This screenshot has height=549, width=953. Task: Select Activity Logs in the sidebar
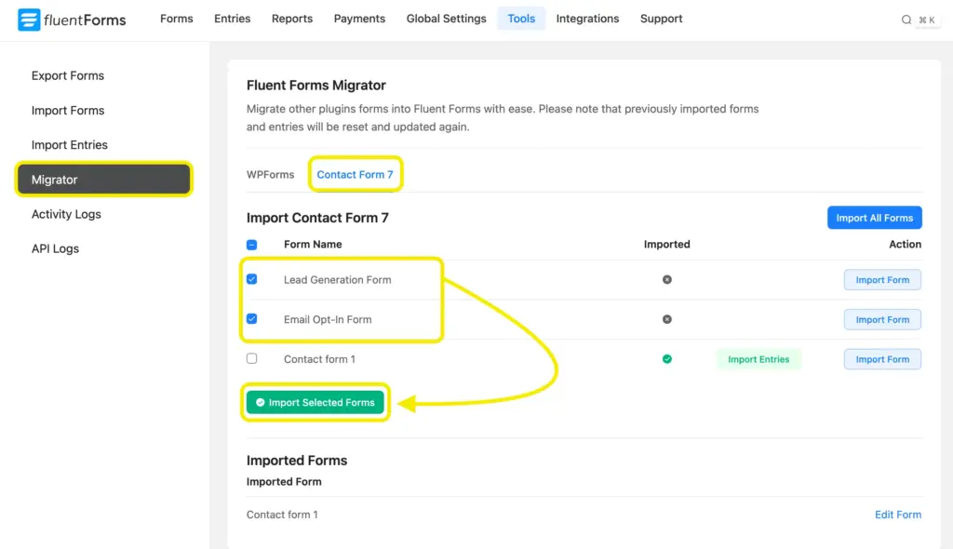pos(66,214)
